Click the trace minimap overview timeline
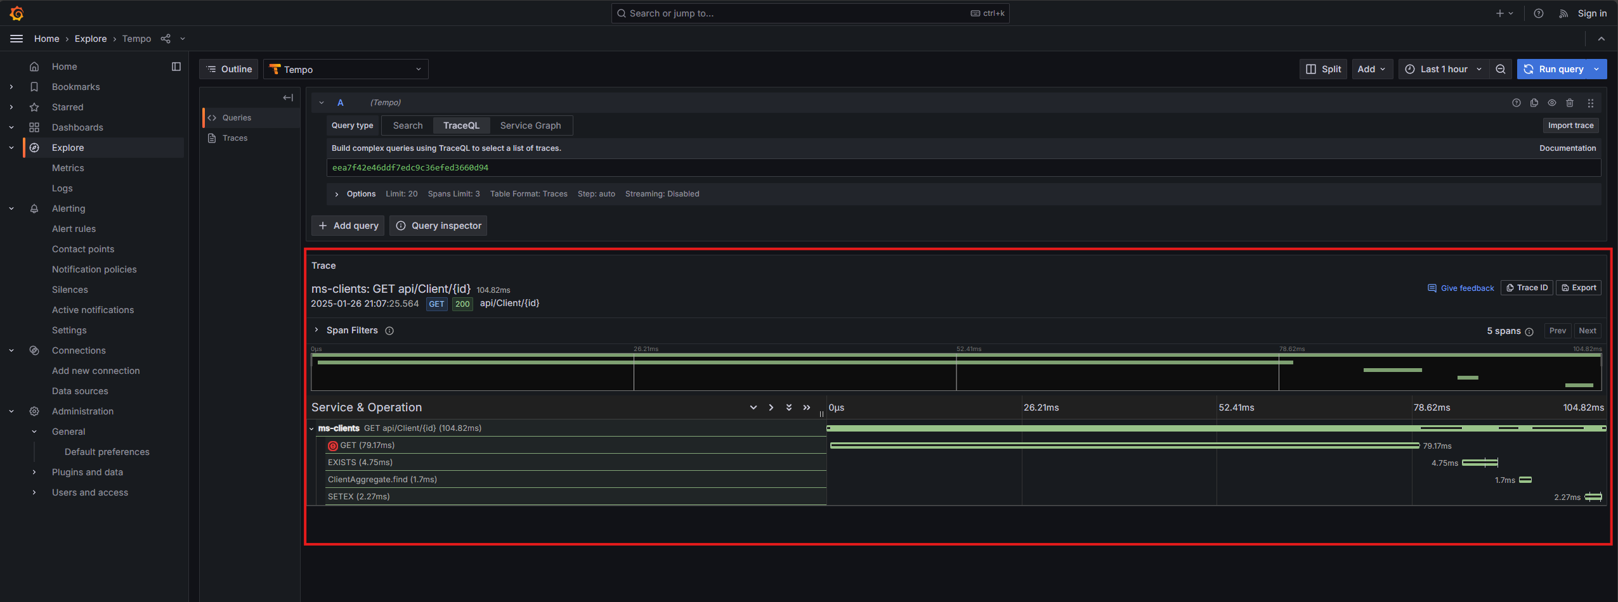 click(x=956, y=372)
